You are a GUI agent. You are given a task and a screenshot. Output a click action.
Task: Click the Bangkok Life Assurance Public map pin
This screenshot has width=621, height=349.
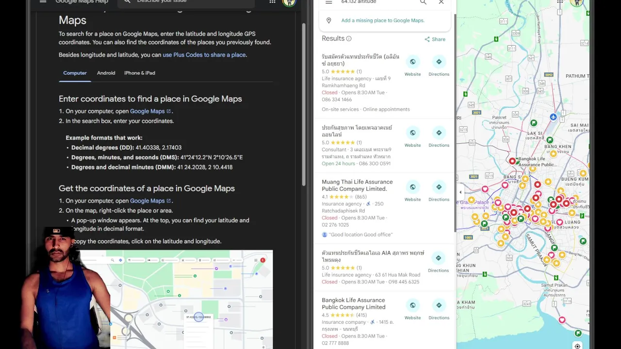click(512, 161)
